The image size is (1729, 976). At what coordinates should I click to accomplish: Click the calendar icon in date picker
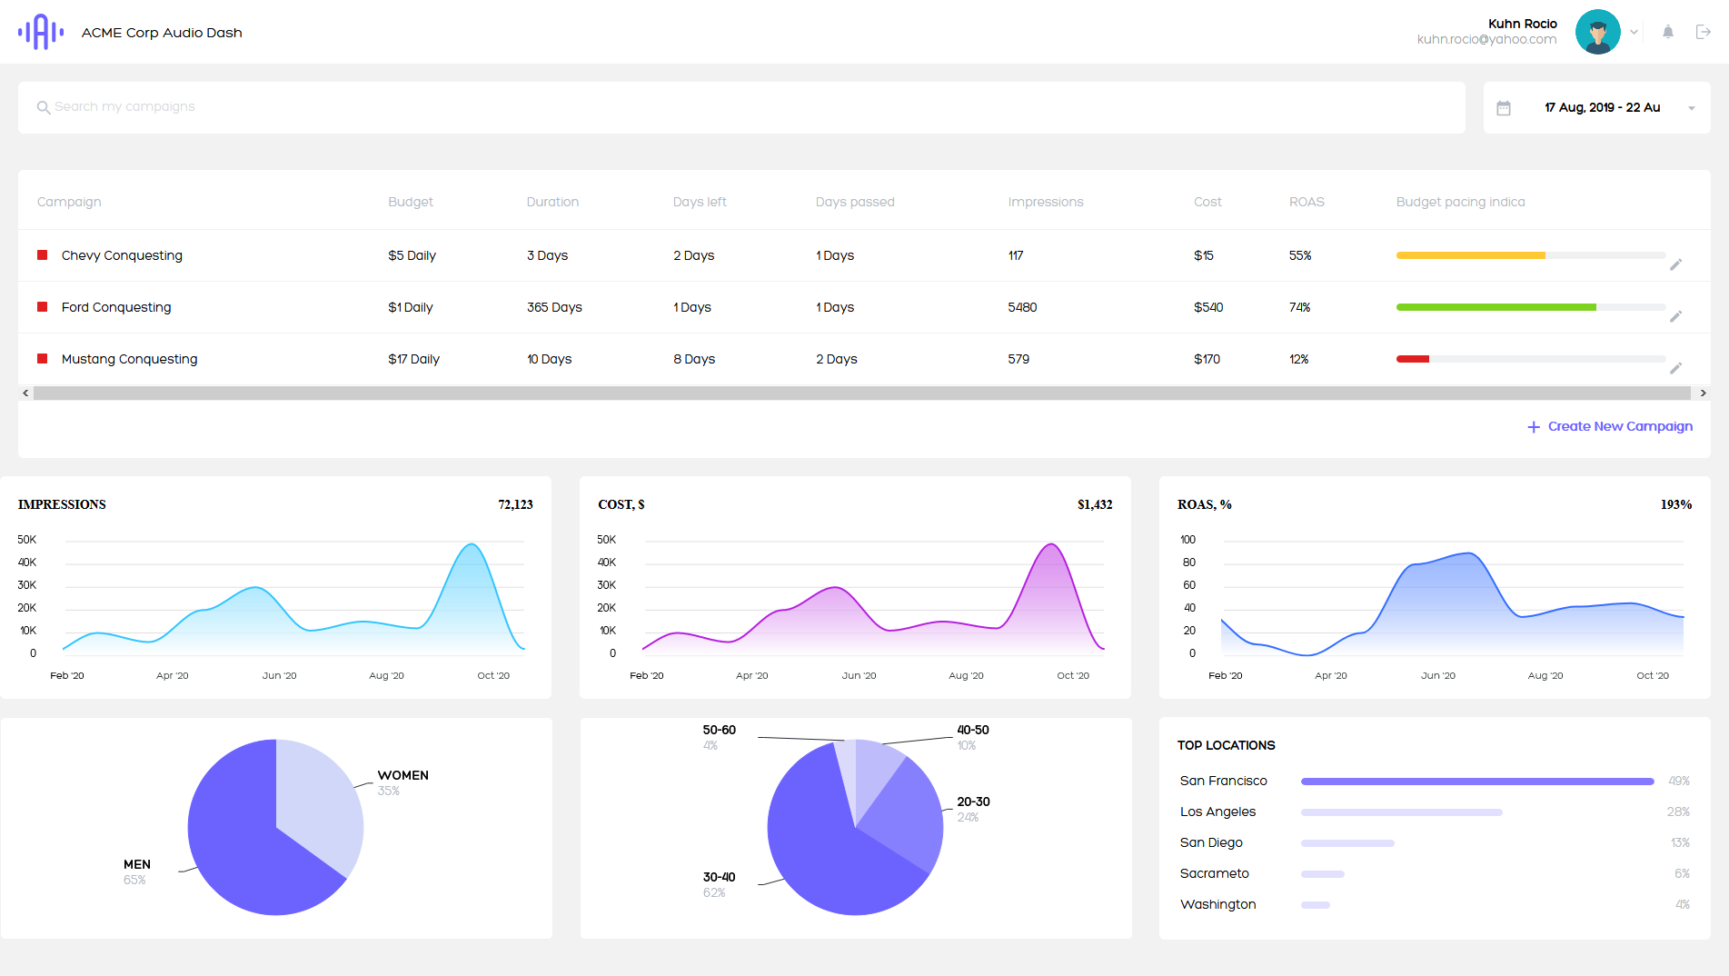pos(1504,108)
